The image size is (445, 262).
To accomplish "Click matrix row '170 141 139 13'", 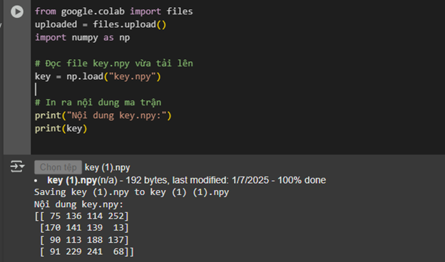I will (84, 228).
